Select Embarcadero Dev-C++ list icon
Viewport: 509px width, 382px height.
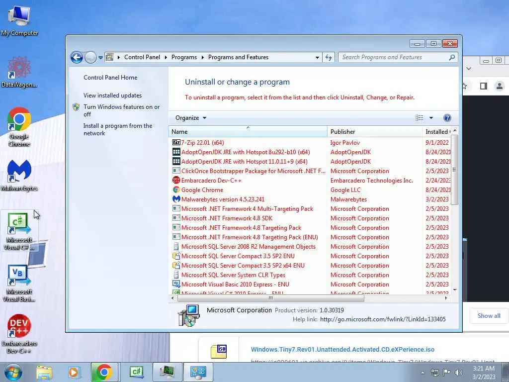coord(176,180)
